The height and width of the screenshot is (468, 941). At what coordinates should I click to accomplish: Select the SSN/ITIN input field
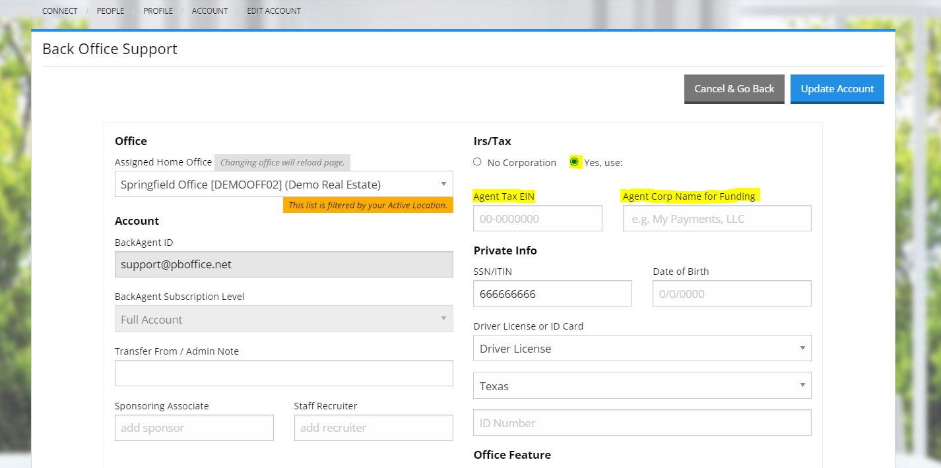(552, 293)
